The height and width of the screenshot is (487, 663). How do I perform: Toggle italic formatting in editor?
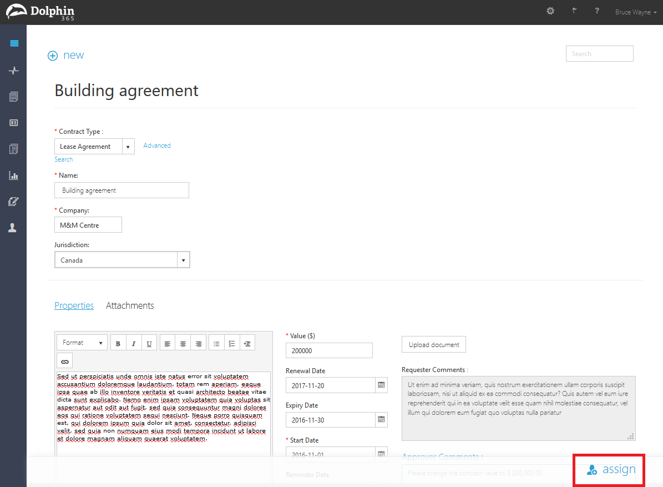pos(134,343)
